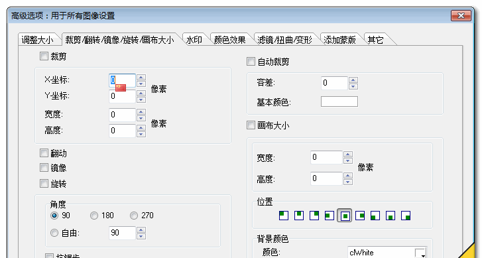The image size is (482, 258).
Task: Select middle-right canvas position icon
Action: click(360, 216)
